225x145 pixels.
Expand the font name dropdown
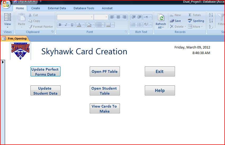pos(92,17)
